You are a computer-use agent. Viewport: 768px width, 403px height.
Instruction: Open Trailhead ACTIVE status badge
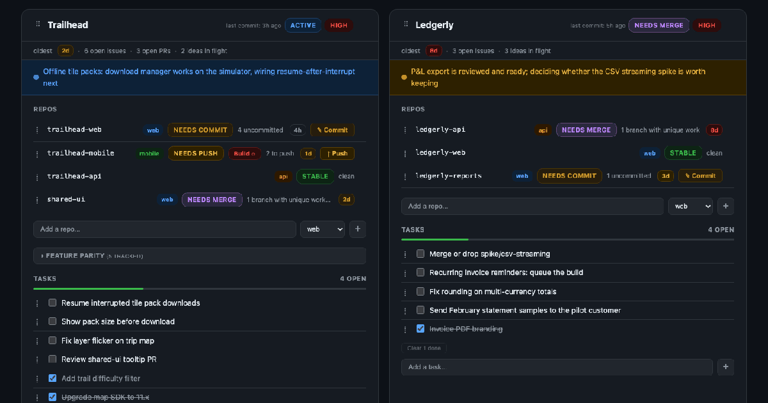[x=303, y=26]
